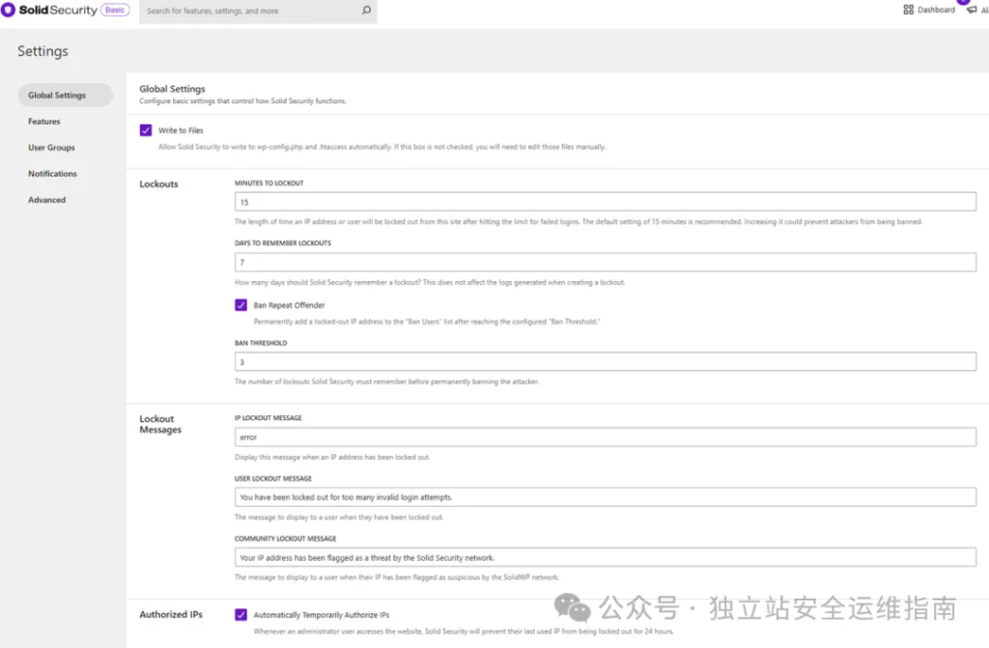Click the IP Lockout Message field

click(x=605, y=437)
